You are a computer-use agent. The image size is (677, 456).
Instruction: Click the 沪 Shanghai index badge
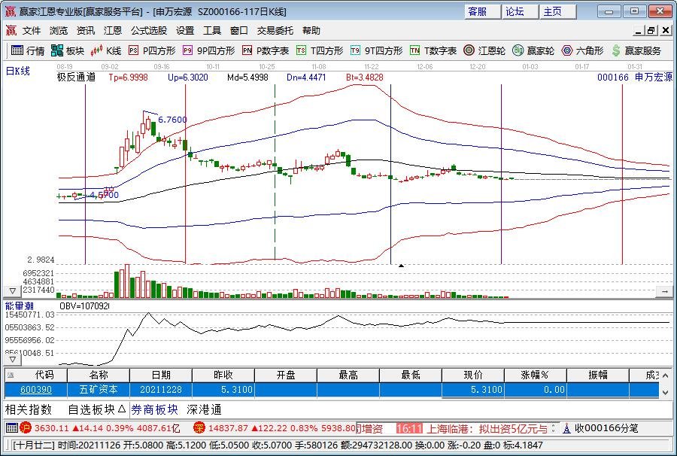click(26, 428)
